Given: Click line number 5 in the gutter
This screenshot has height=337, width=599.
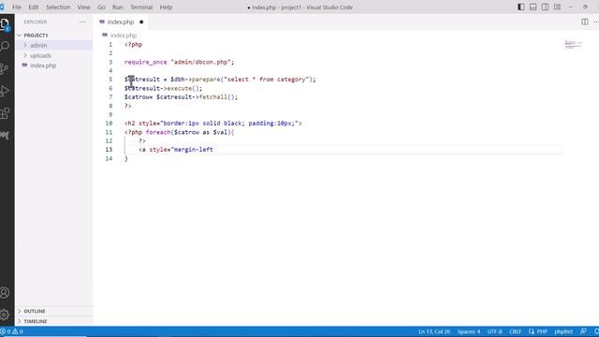Looking at the screenshot, I should (x=110, y=80).
